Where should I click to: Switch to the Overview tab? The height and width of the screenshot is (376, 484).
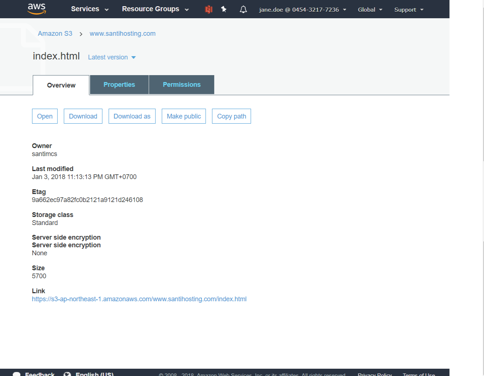click(x=61, y=85)
